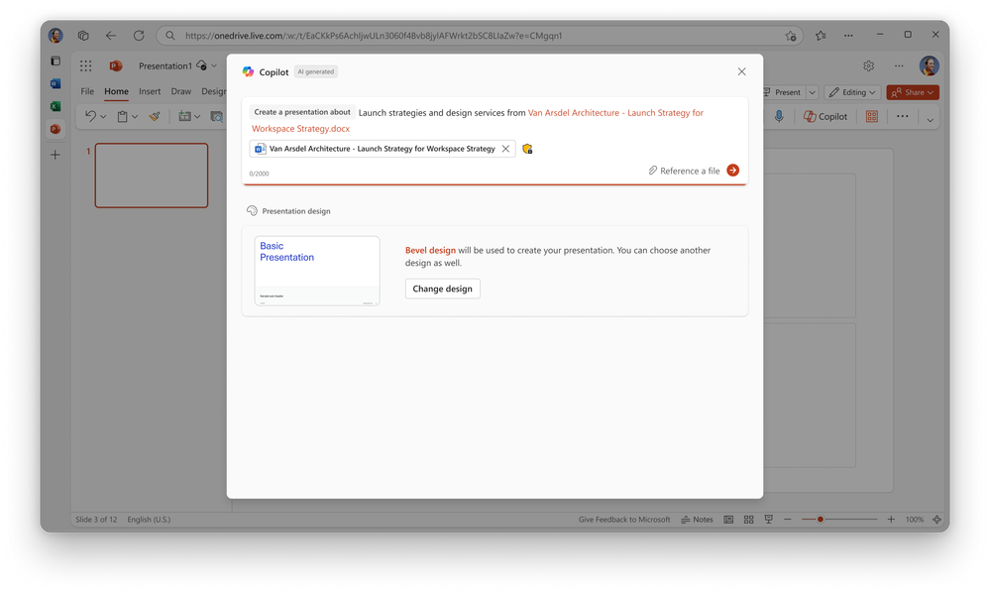Click the Word icon in attached file chip
This screenshot has width=990, height=593.
260,149
